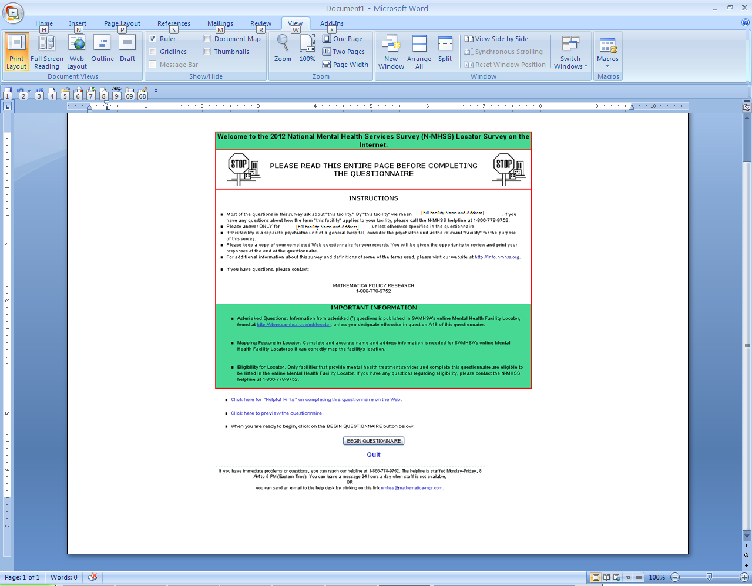Open the Add-Ins tab
This screenshot has height=586, width=752.
[332, 24]
